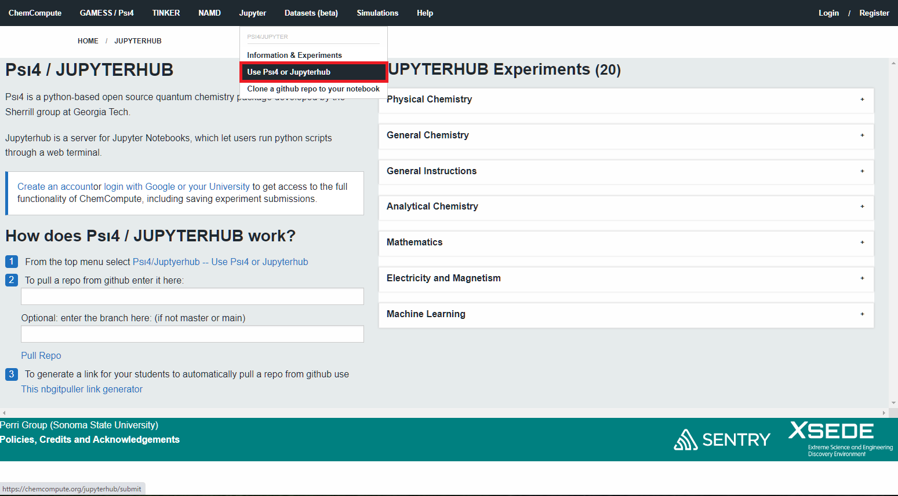Click the optional branch name input field
The height and width of the screenshot is (496, 898).
(x=192, y=334)
